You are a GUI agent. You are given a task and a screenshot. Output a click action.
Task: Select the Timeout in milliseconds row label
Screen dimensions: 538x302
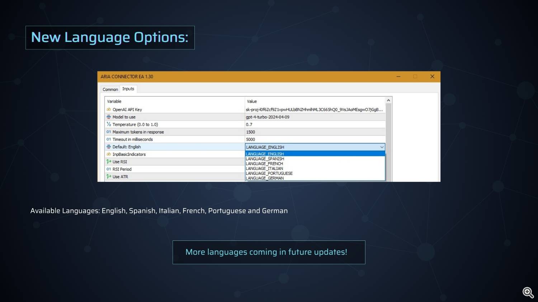click(133, 140)
